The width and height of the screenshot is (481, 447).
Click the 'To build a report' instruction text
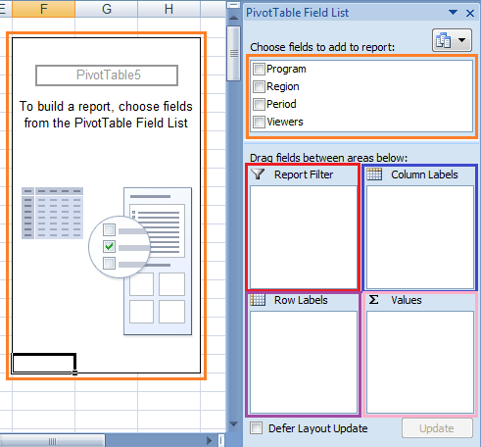(x=106, y=115)
